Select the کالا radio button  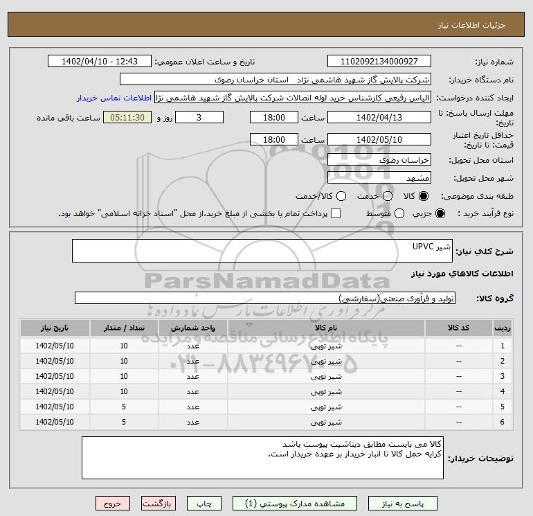(424, 196)
